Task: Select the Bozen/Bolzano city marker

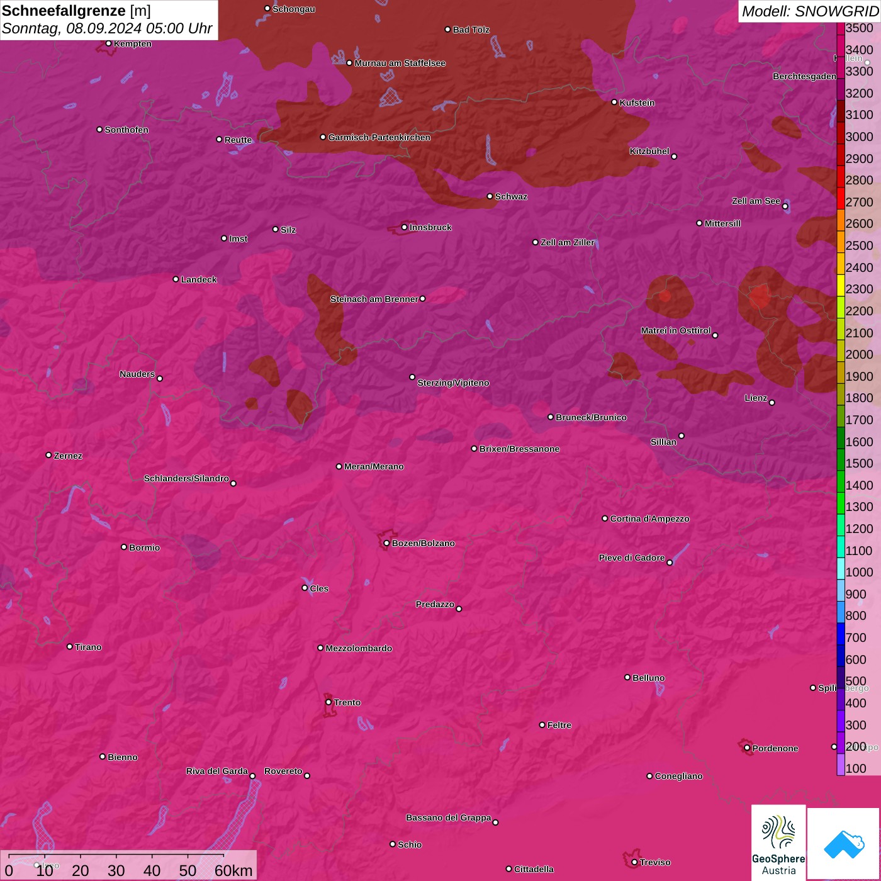Action: tap(387, 543)
